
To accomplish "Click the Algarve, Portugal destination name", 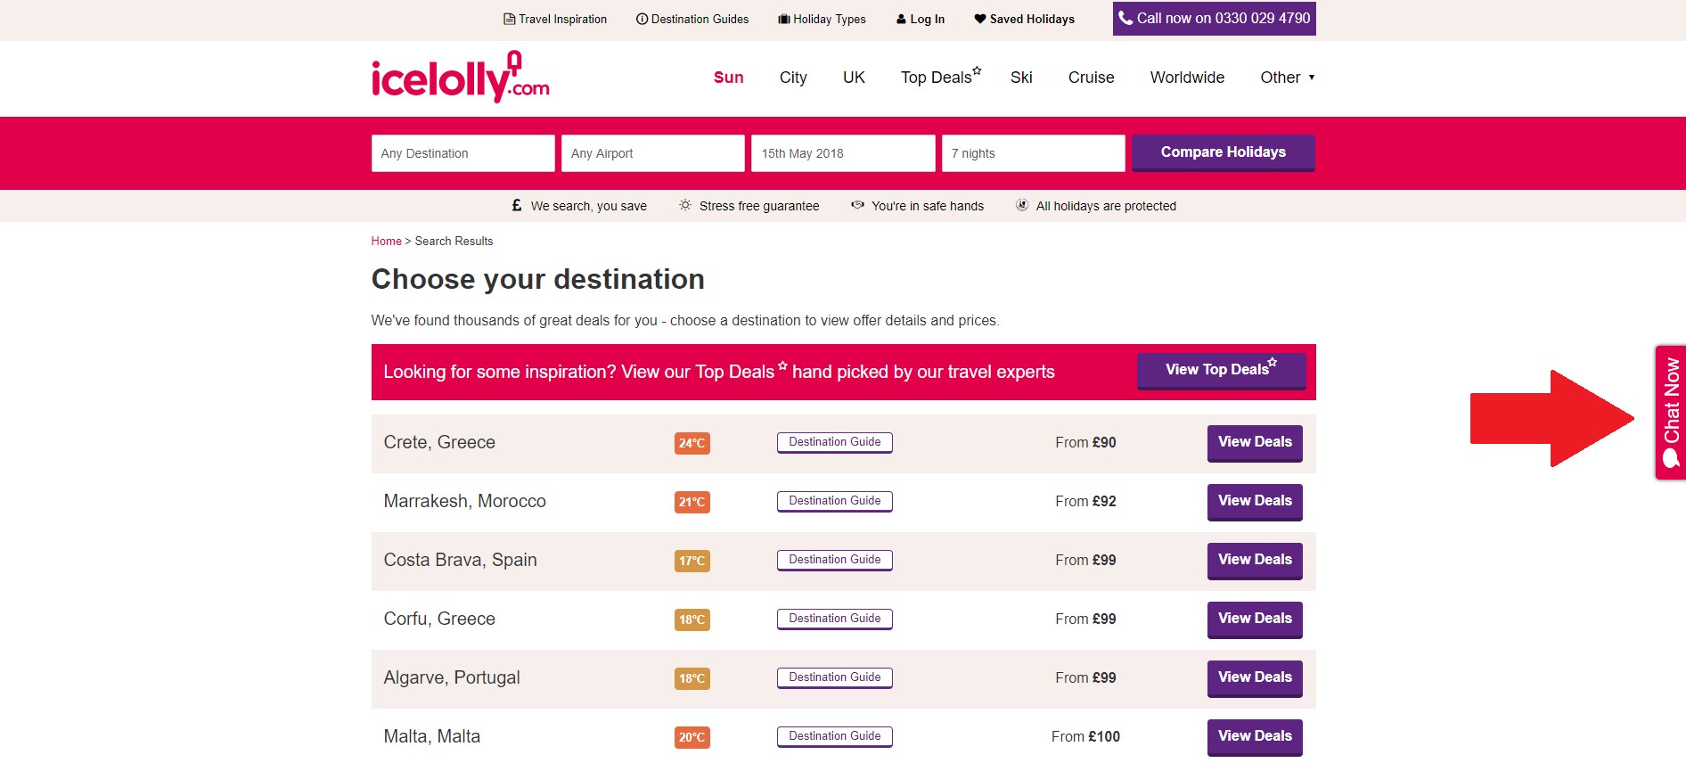I will (452, 677).
